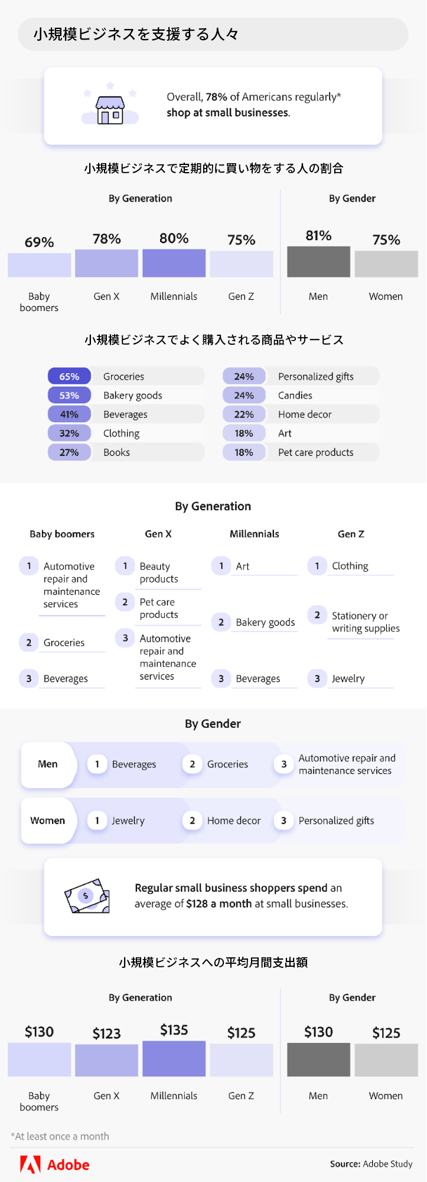Click number 2 badge beside Home decor
The image size is (427, 1182).
pos(192,820)
